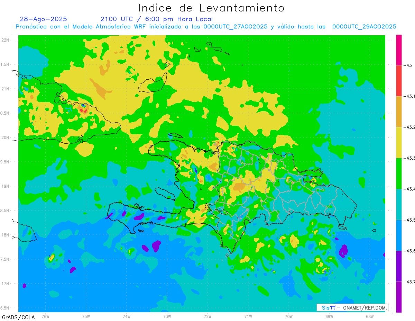Image resolution: width=415 pixels, height=321 pixels.
Task: Pick the green legend swatch above -43.4
Action: click(x=399, y=173)
